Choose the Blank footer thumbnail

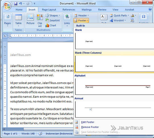pyautogui.click(x=115, y=41)
